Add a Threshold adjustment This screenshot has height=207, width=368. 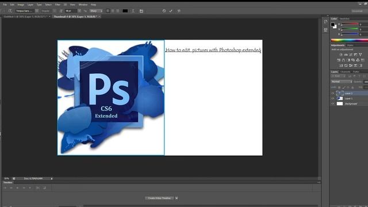point(351,66)
